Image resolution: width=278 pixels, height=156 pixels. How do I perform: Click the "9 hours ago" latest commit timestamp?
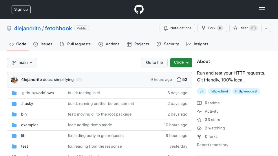pyautogui.click(x=161, y=80)
